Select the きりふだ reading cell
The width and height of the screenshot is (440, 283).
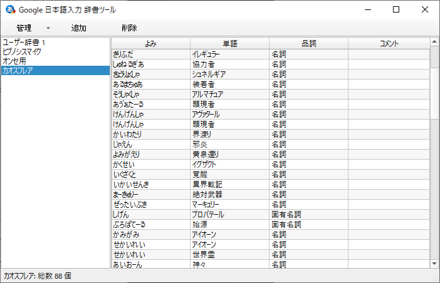coord(150,54)
